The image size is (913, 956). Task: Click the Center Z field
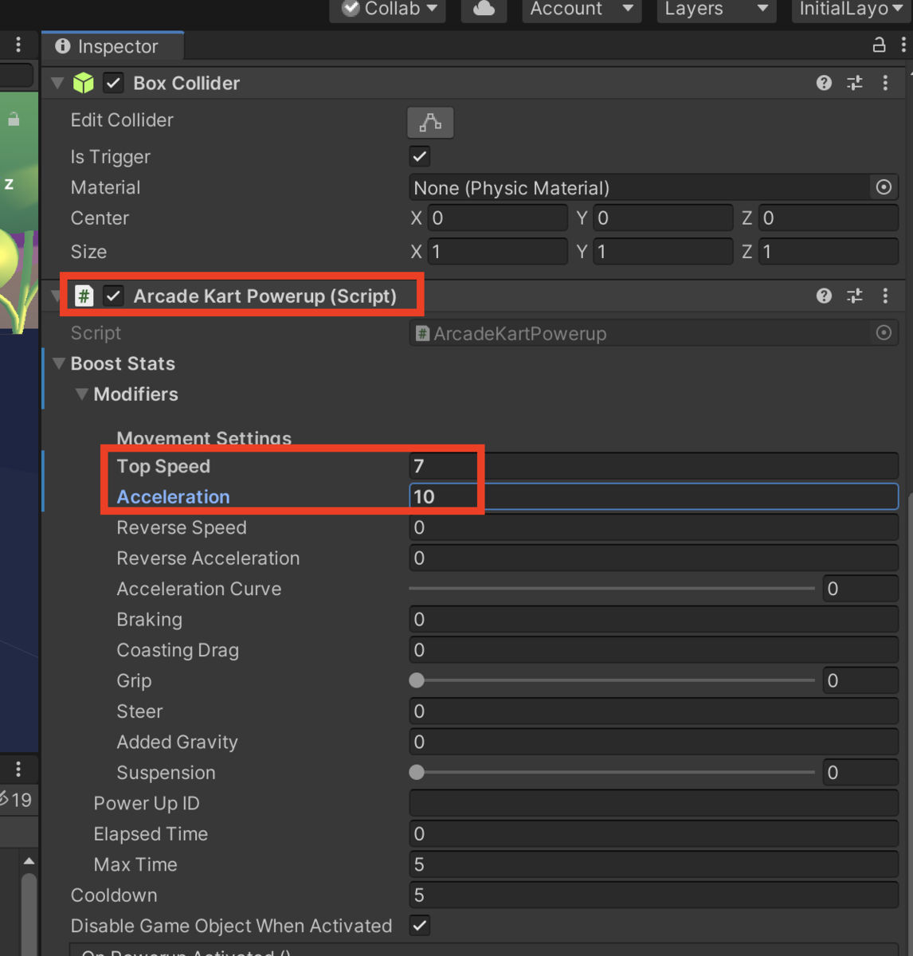pyautogui.click(x=829, y=217)
